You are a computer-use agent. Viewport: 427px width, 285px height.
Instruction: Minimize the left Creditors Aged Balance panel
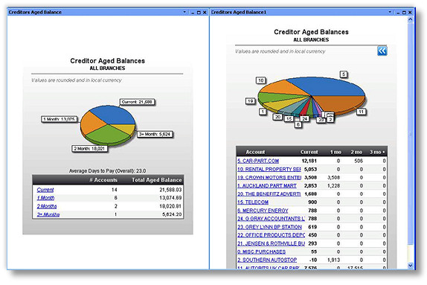(x=193, y=13)
